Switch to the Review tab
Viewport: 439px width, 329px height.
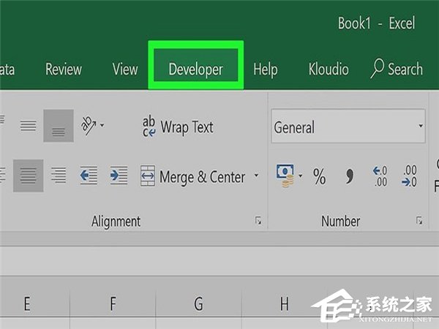tap(64, 69)
